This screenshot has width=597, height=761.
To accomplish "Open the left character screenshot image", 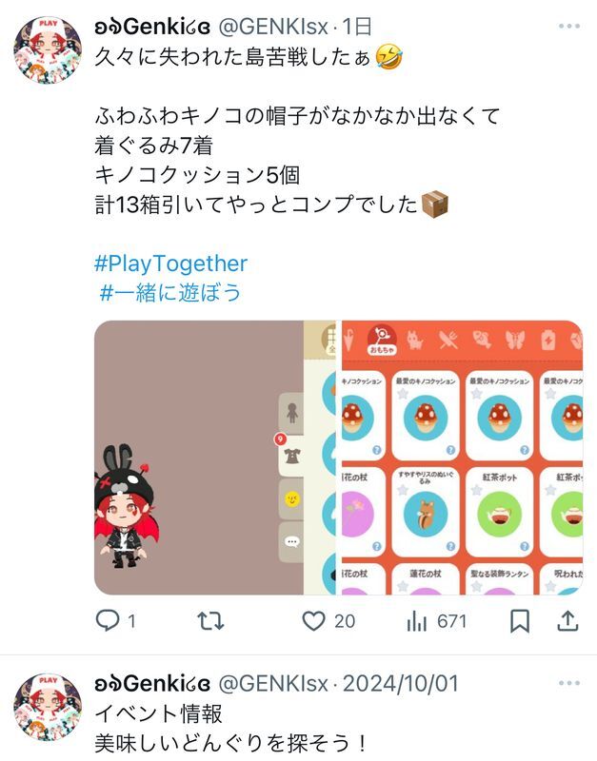I will (214, 458).
